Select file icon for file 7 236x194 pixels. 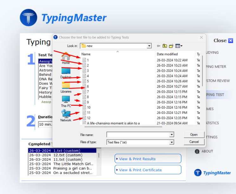pyautogui.click(x=84, y=91)
